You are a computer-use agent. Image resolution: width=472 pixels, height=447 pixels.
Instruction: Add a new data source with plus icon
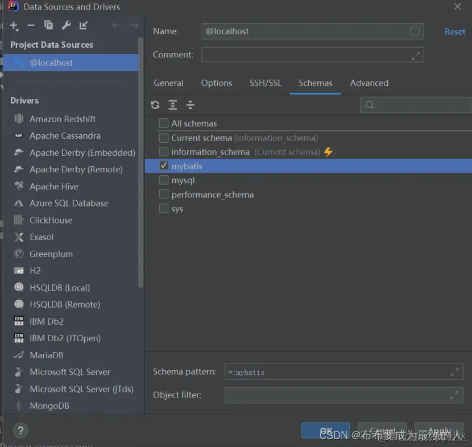pos(14,26)
